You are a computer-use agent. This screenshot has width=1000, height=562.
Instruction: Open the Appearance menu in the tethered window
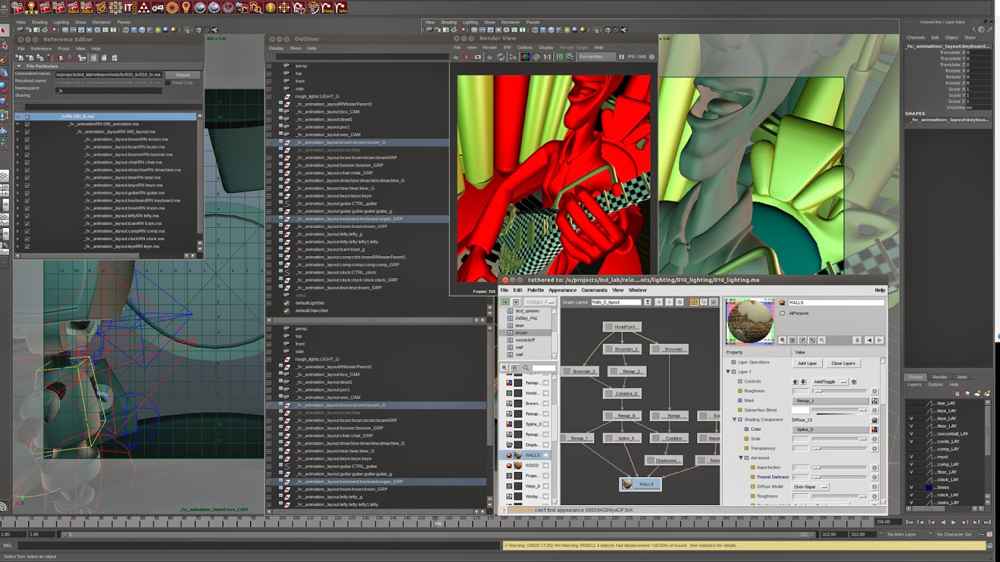tap(562, 290)
